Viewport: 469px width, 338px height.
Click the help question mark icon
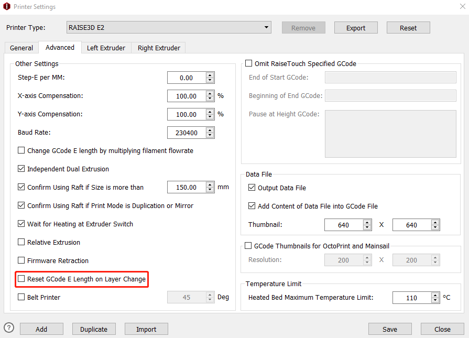coord(8,328)
